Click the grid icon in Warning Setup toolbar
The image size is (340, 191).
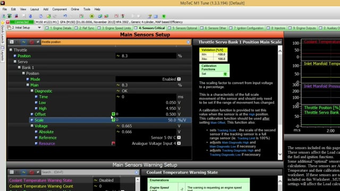[12, 172]
